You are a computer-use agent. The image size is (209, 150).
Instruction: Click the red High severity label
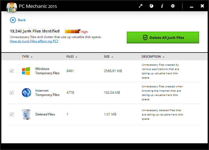click(84, 32)
